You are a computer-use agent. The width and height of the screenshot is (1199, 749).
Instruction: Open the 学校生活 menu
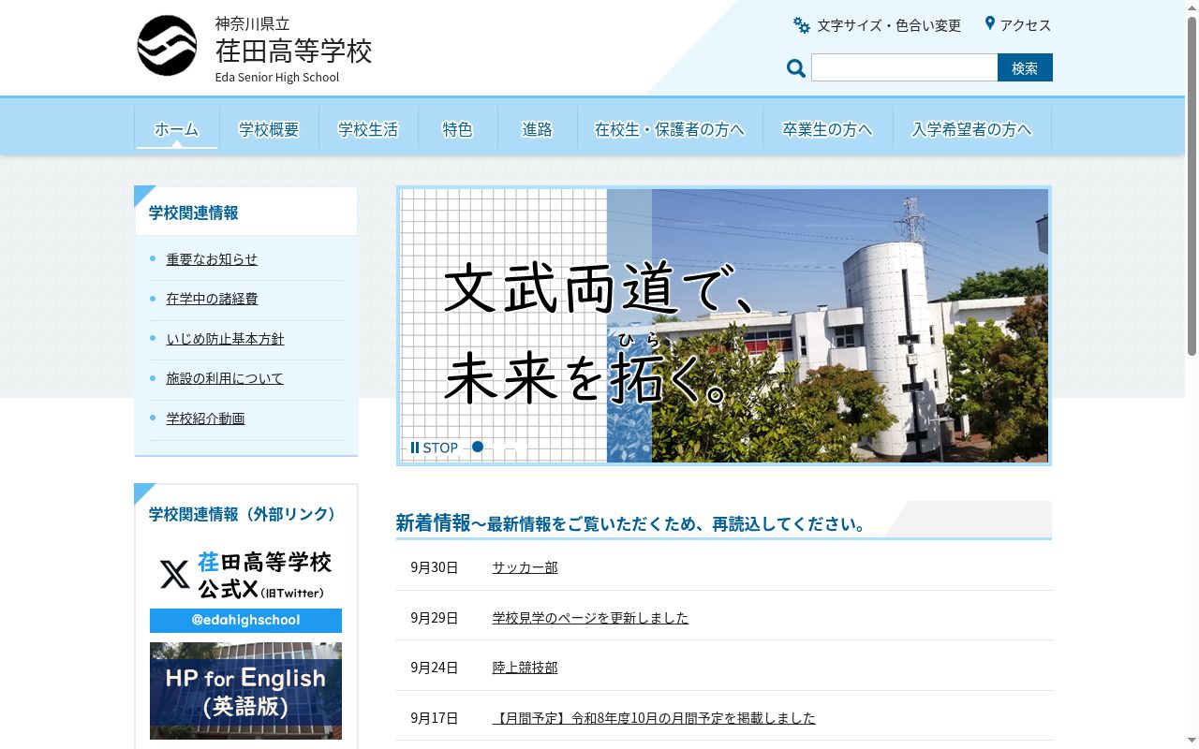(x=368, y=128)
